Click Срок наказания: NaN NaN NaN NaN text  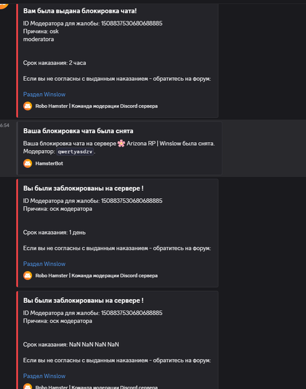coord(71,345)
